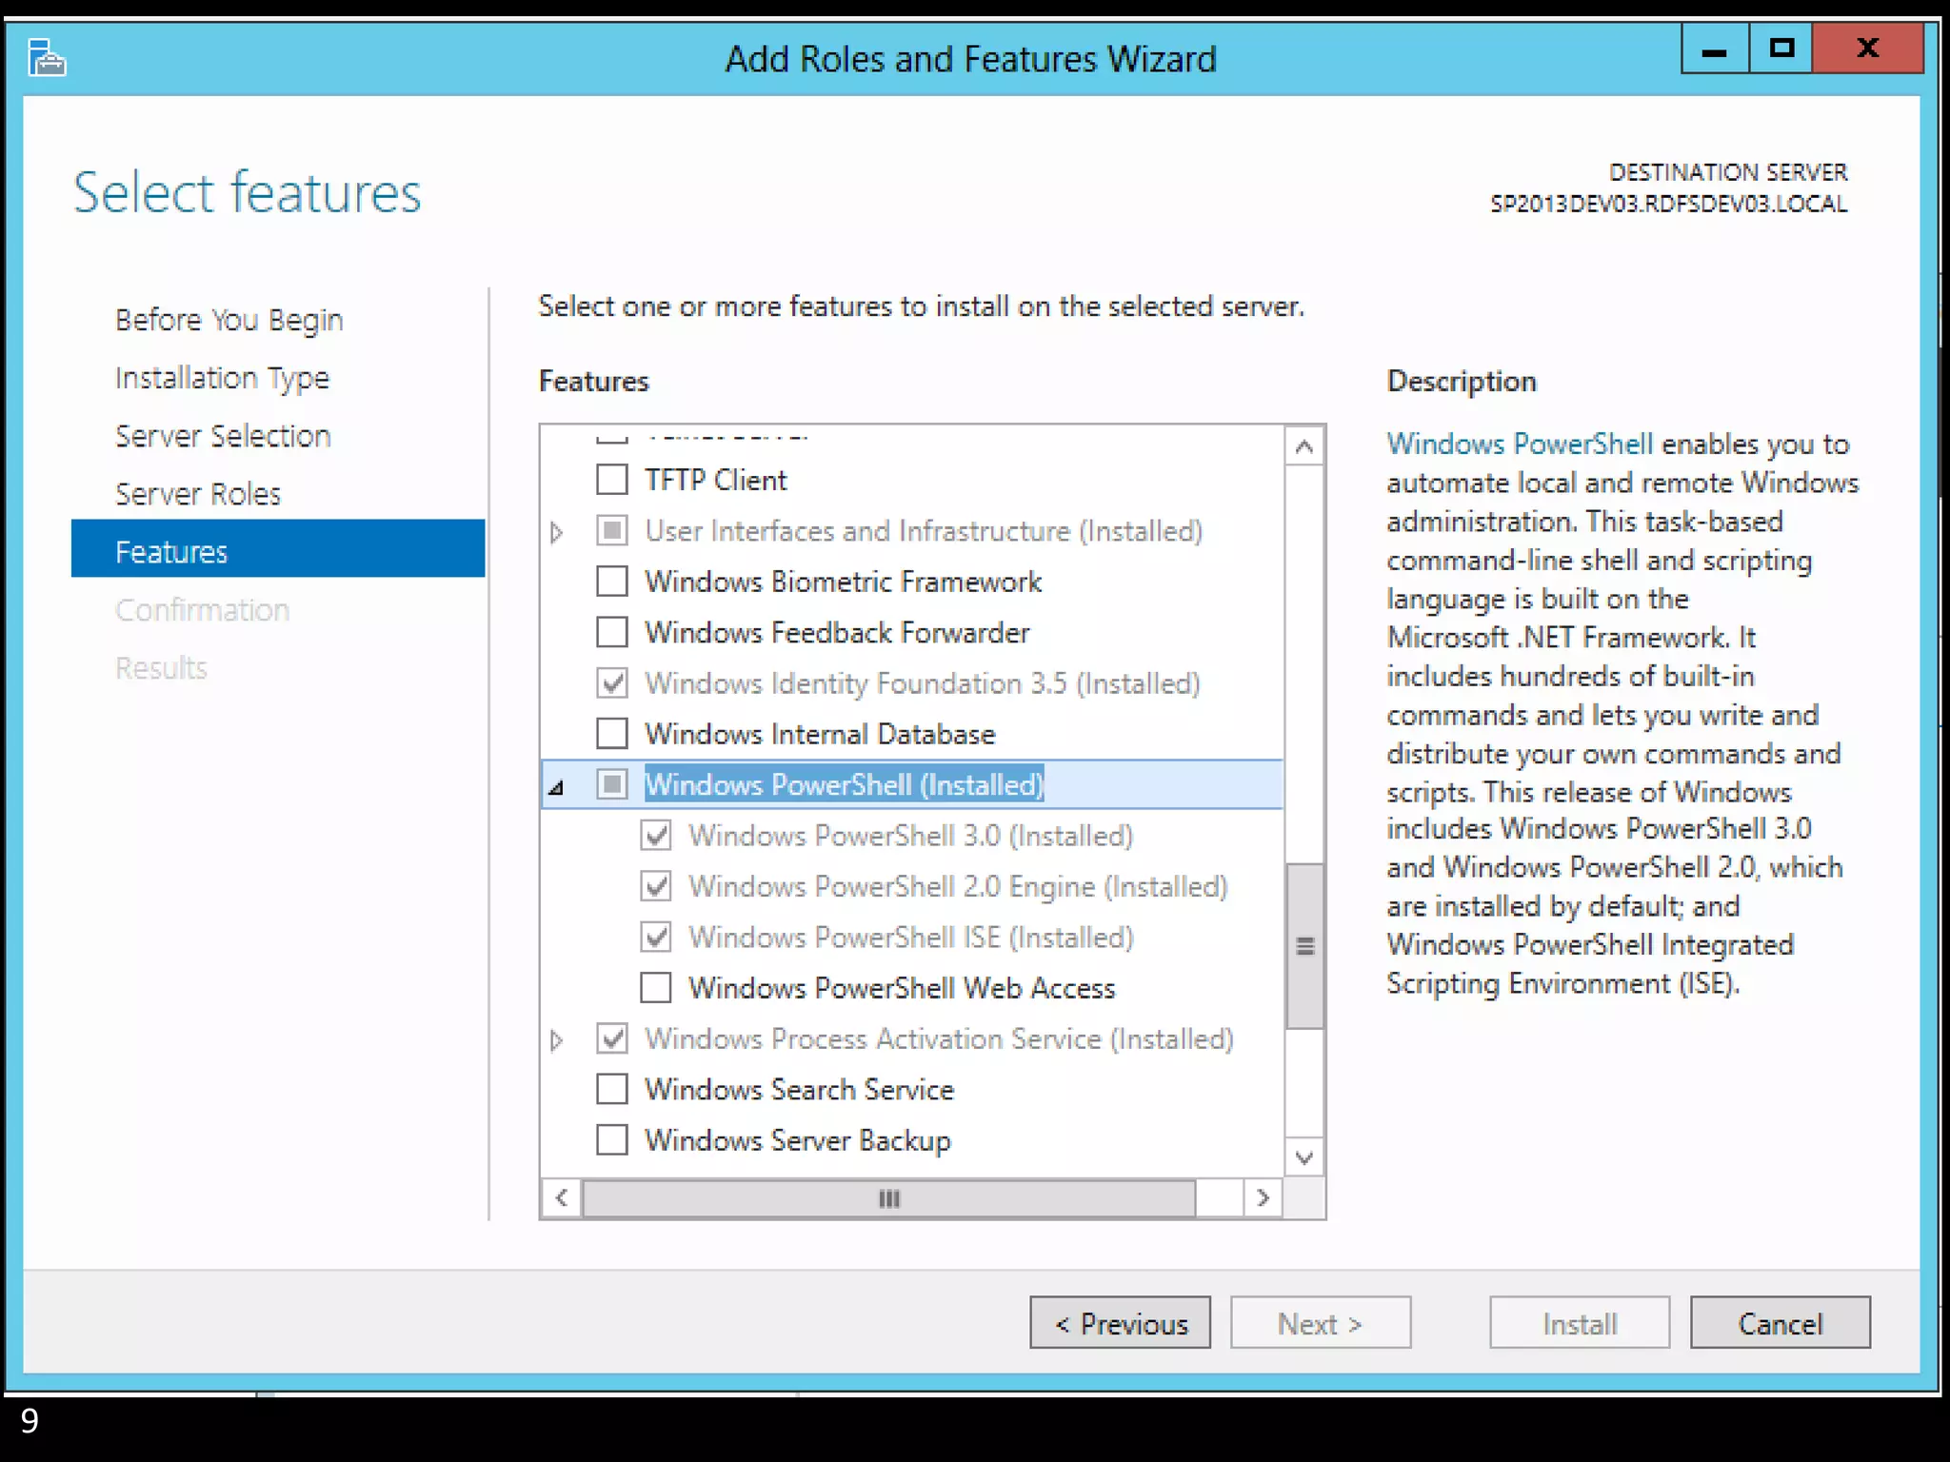Viewport: 1950px width, 1462px height.
Task: Maximize the wizard window
Action: (x=1781, y=49)
